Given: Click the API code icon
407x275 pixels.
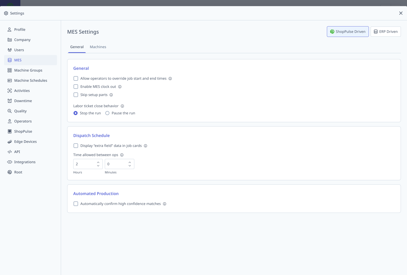Looking at the screenshot, I should [9, 152].
